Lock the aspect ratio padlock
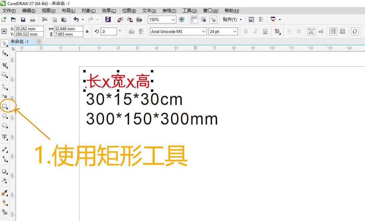Image resolution: width=365 pixels, height=221 pixels. coord(87,31)
